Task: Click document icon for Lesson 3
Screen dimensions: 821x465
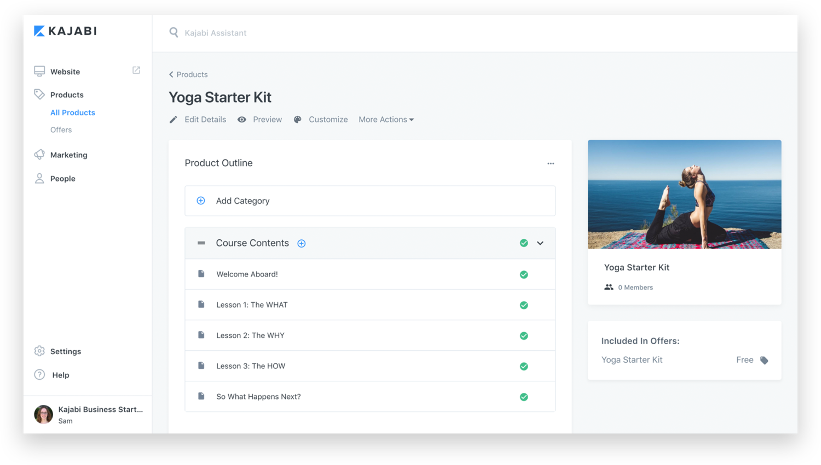Action: 201,366
